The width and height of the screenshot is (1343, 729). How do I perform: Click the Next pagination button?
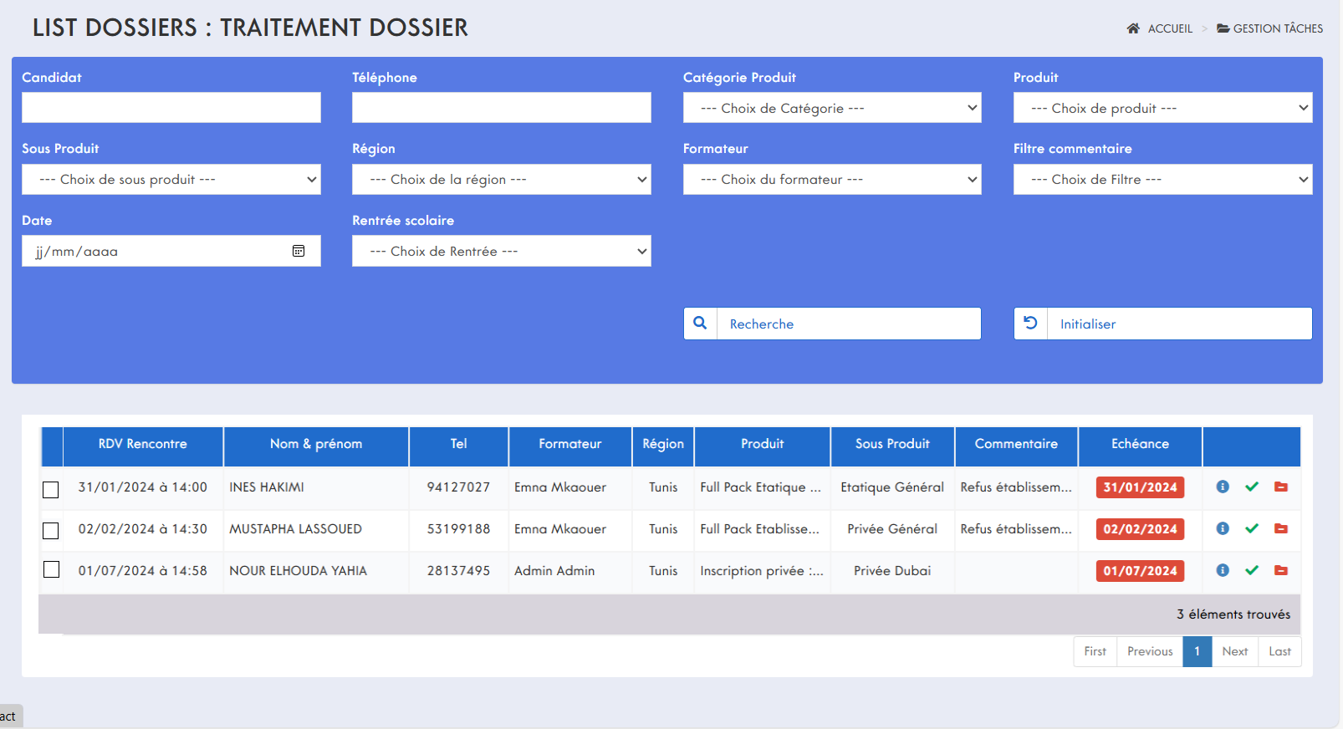tap(1234, 651)
